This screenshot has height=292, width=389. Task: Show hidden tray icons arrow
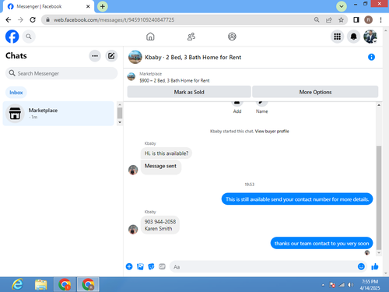[323, 285]
